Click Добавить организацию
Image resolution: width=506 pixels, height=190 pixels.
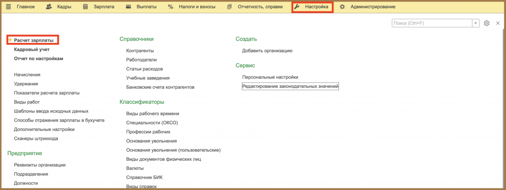click(267, 50)
